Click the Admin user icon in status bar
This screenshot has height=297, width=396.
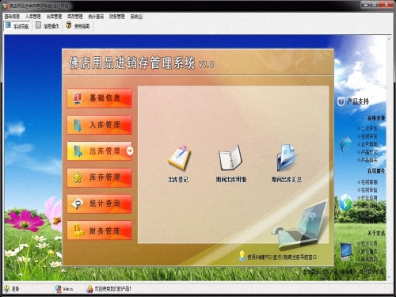coord(59,289)
